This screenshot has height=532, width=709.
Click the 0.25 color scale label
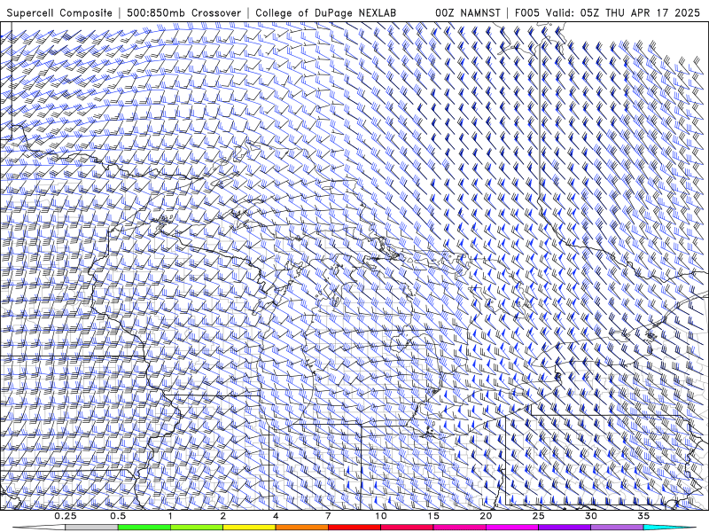[x=66, y=516]
